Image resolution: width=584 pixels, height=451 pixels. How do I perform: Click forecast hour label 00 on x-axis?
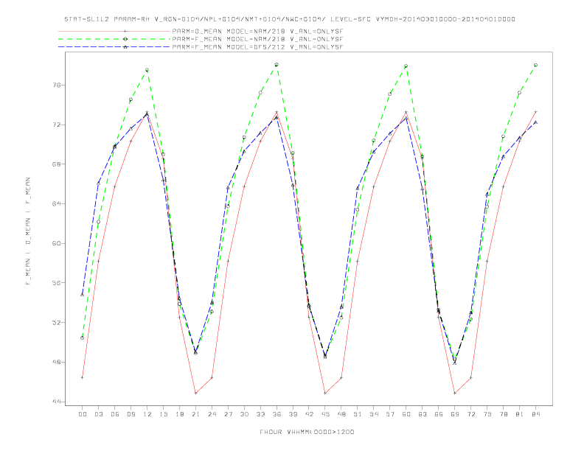[83, 414]
